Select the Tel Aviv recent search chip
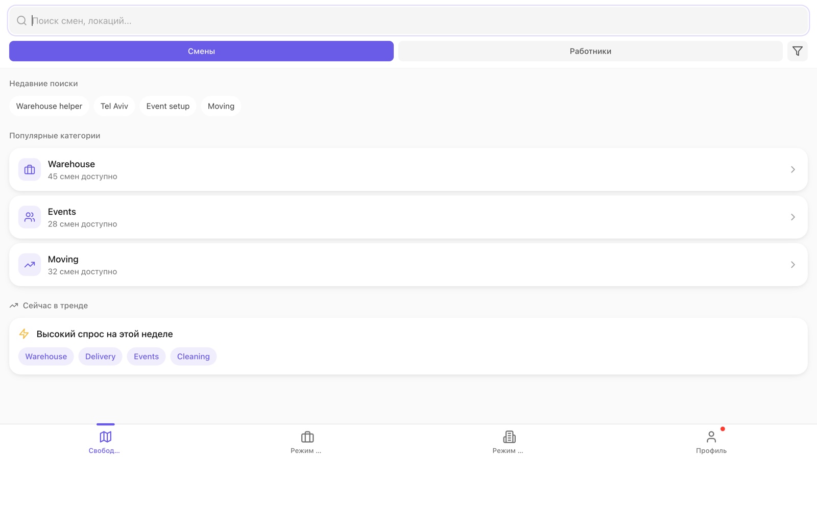Image resolution: width=817 pixels, height=510 pixels. [114, 106]
